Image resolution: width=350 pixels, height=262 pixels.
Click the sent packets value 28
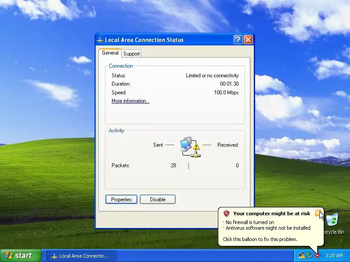point(173,165)
